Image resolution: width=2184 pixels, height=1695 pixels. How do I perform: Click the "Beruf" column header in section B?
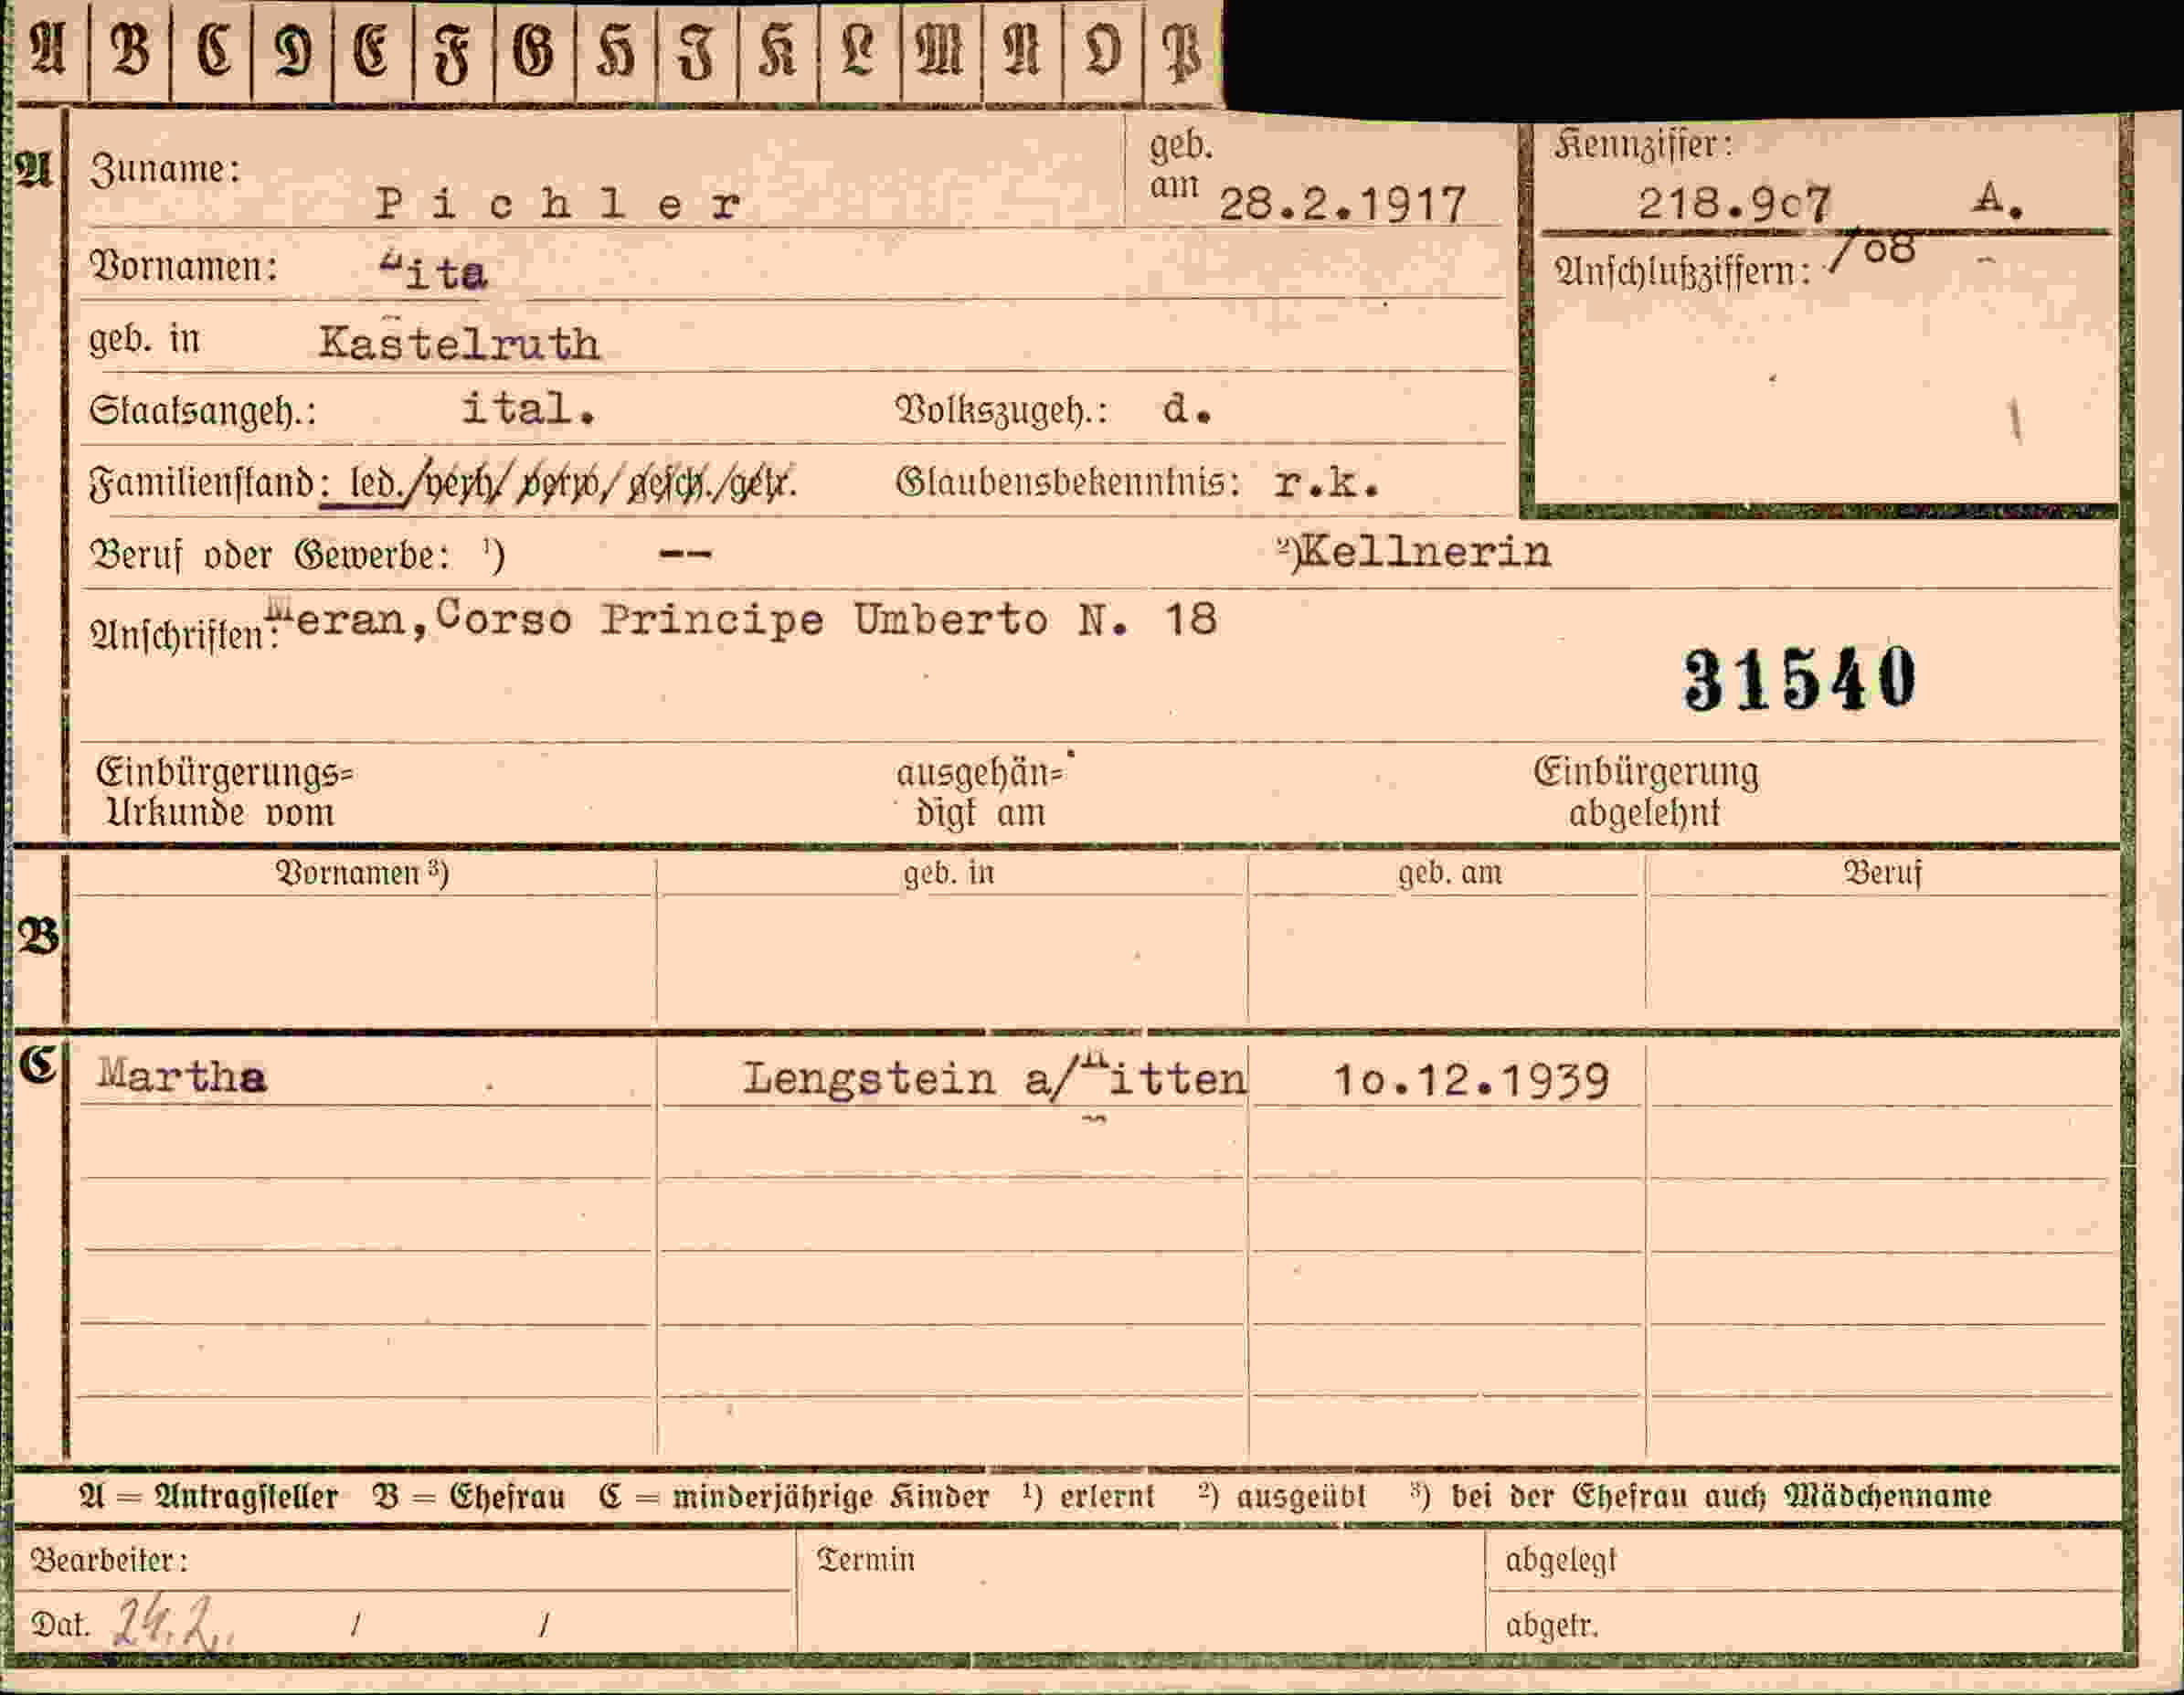(x=1882, y=873)
